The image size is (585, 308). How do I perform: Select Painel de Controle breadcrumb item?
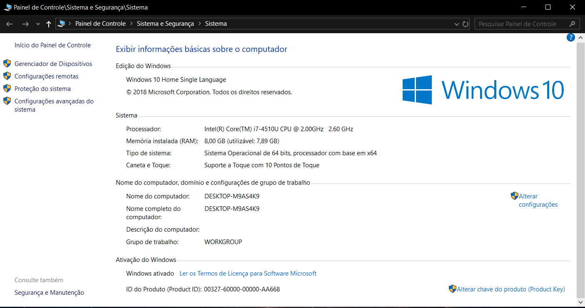pyautogui.click(x=100, y=24)
